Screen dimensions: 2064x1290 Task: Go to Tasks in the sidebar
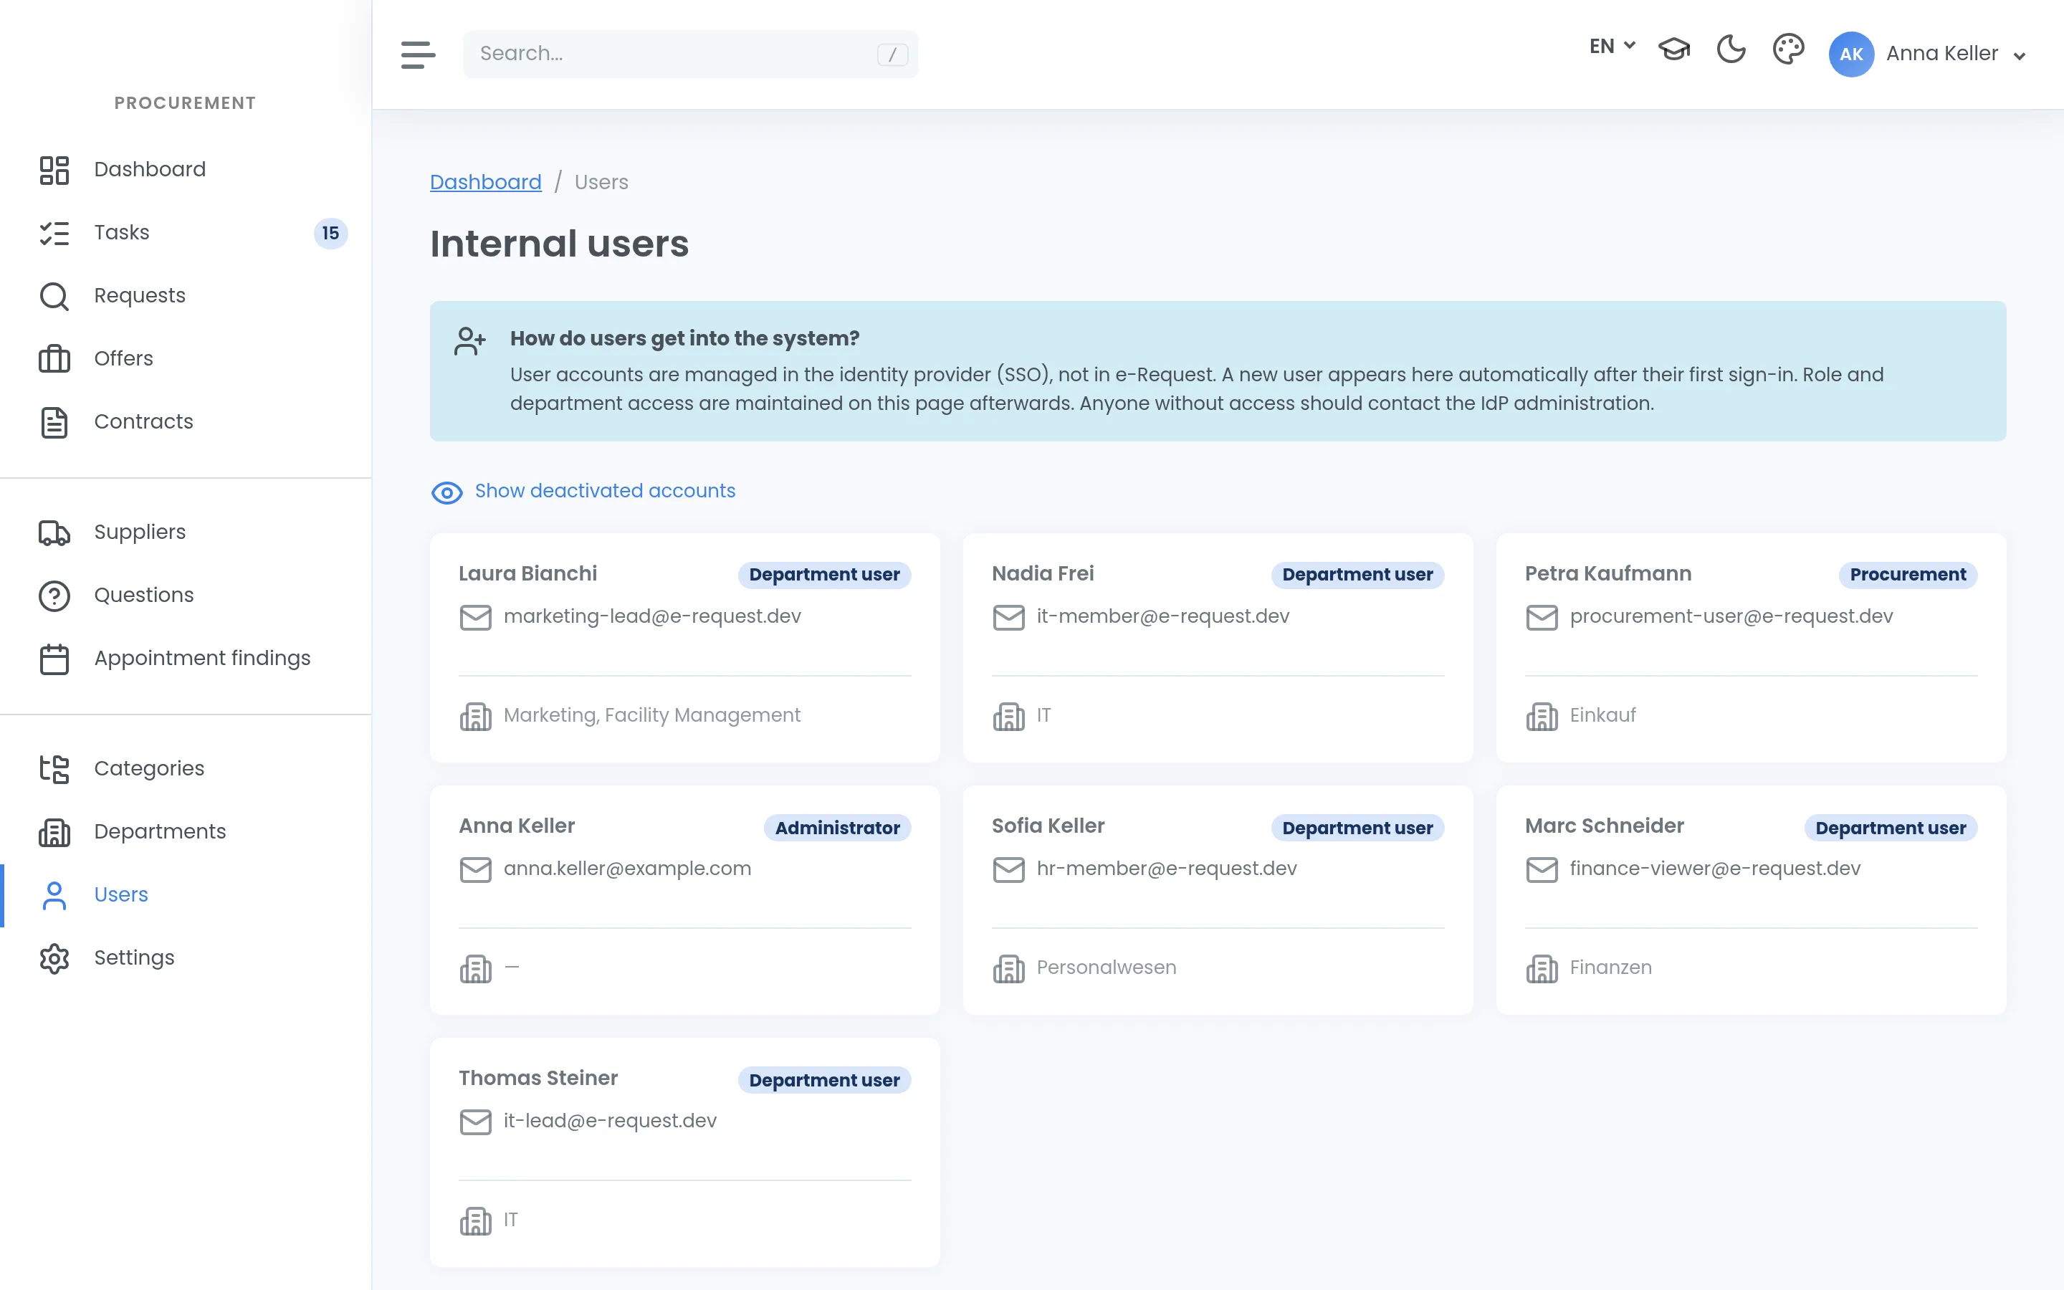(185, 232)
